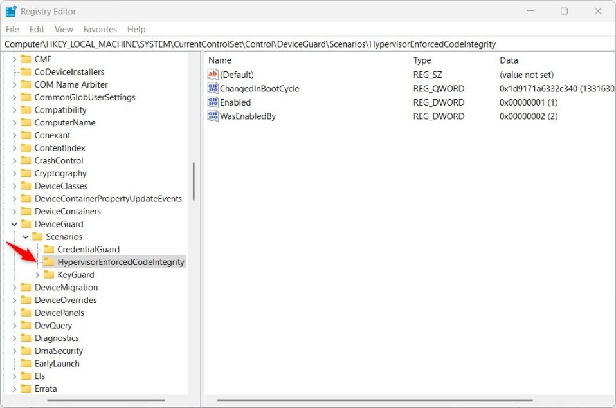Click the REG_DWORD icon beside Enabled
The image size is (616, 408).
point(213,102)
